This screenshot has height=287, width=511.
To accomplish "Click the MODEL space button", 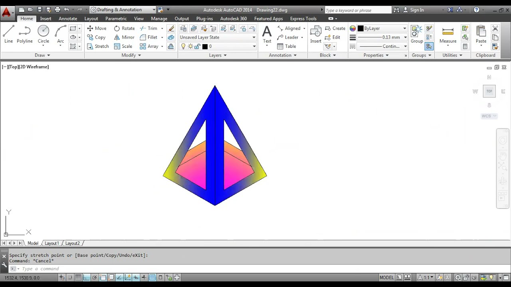I will coord(386,277).
